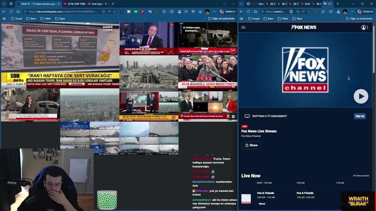Open the Fox News logo link in the header
The width and height of the screenshot is (376, 211).
pos(303,27)
